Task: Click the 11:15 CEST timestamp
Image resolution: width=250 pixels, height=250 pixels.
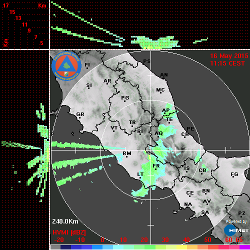Action: pos(227,63)
